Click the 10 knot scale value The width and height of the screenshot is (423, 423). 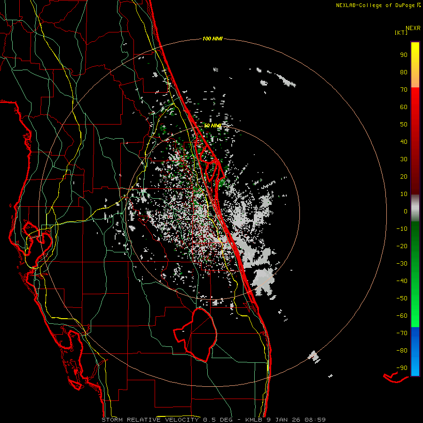[x=404, y=194]
